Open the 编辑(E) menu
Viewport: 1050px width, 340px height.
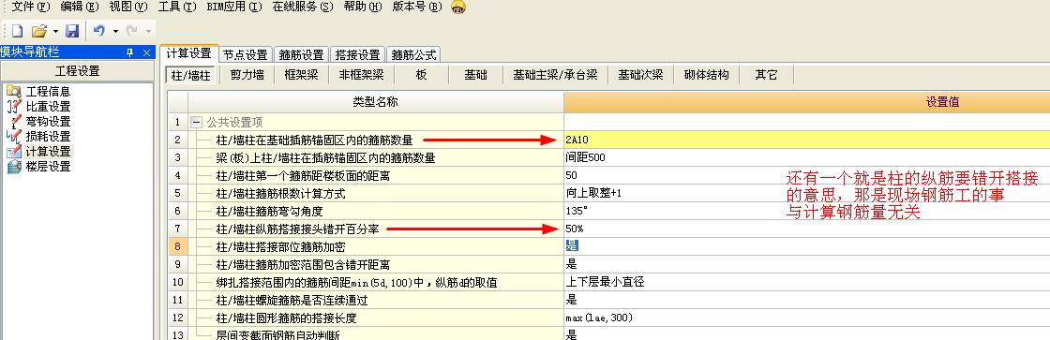[79, 7]
